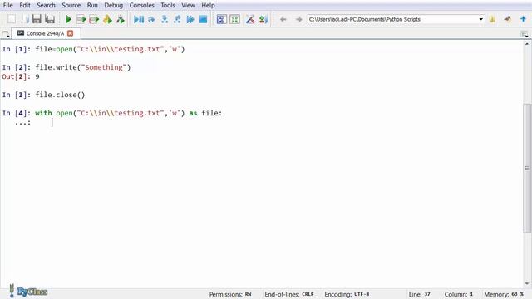This screenshot has height=299, width=532.
Task: Step into function in debugger
Action: click(x=165, y=19)
